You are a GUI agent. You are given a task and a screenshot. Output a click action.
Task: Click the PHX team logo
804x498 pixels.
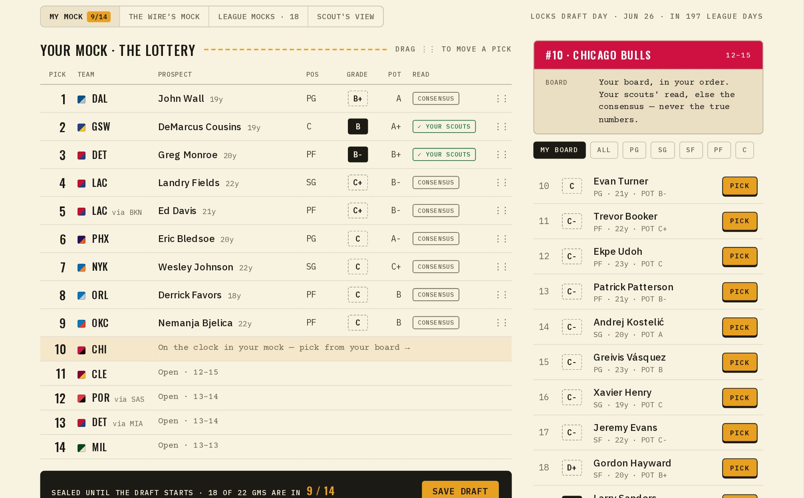pyautogui.click(x=81, y=240)
